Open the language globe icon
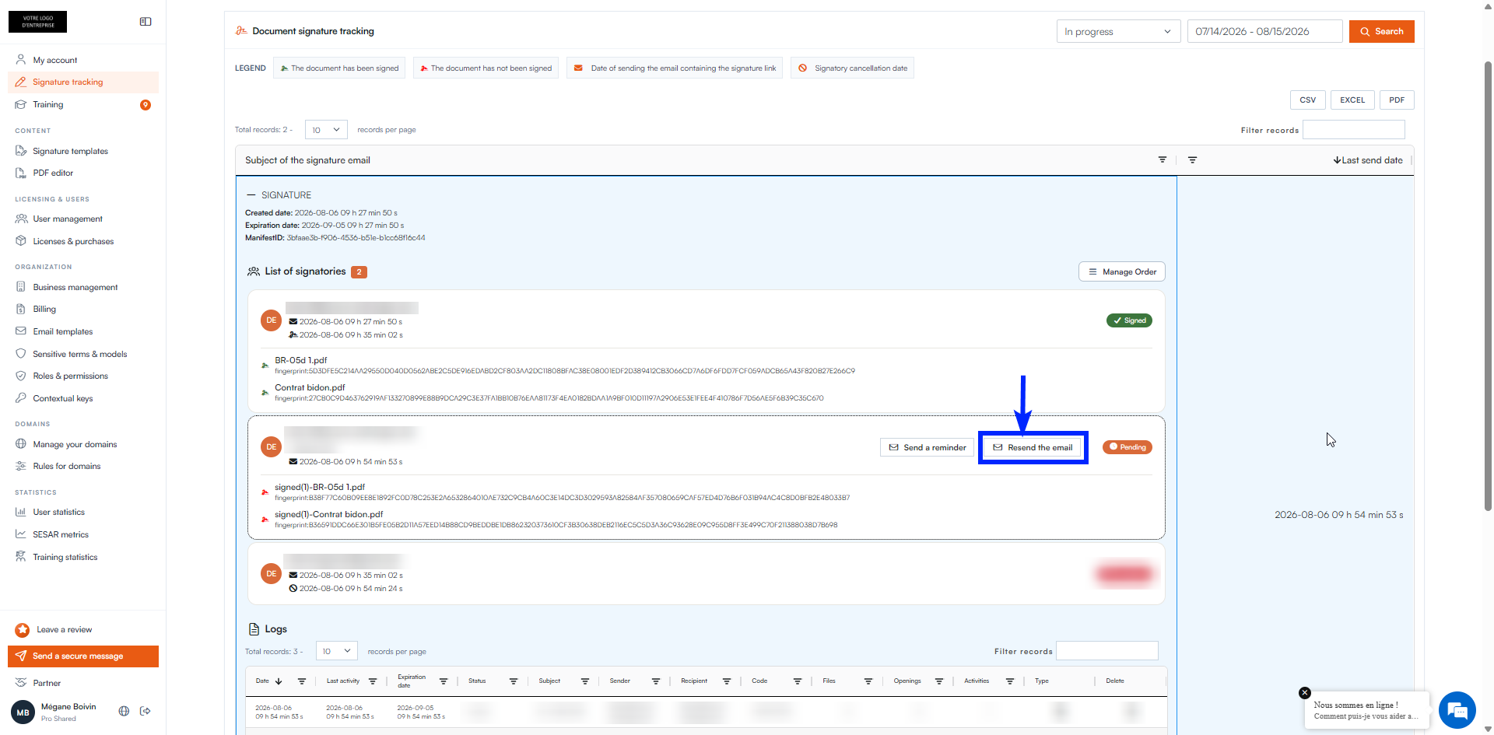Viewport: 1494px width, 735px height. point(124,711)
